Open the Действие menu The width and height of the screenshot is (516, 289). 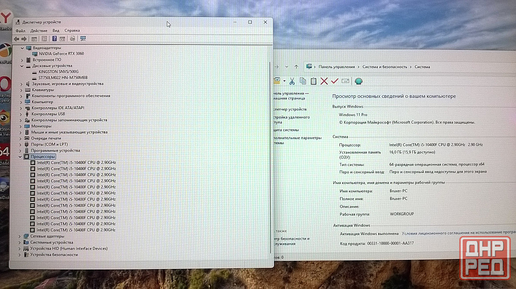tap(39, 31)
